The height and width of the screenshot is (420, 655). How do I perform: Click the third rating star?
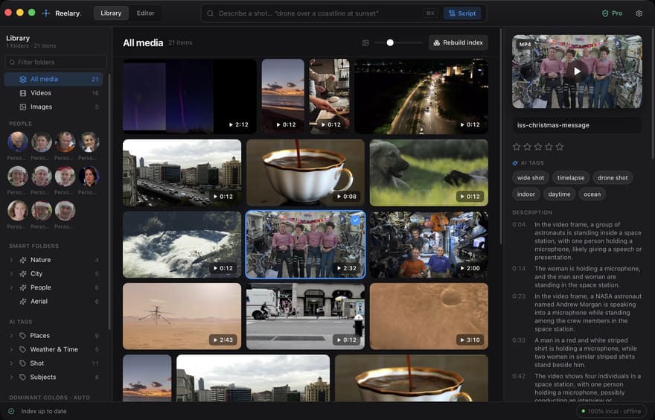(x=538, y=147)
